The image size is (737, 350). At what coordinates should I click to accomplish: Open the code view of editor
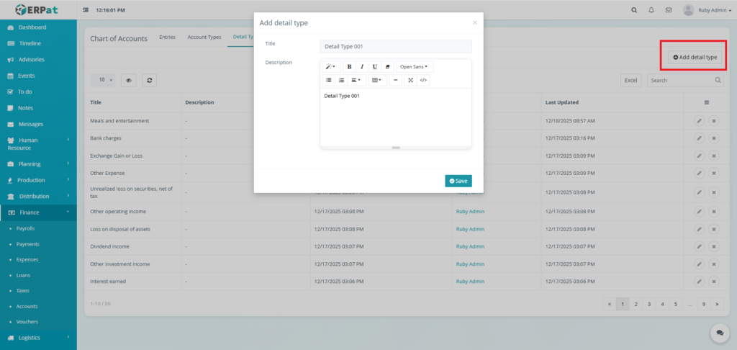[x=423, y=80]
